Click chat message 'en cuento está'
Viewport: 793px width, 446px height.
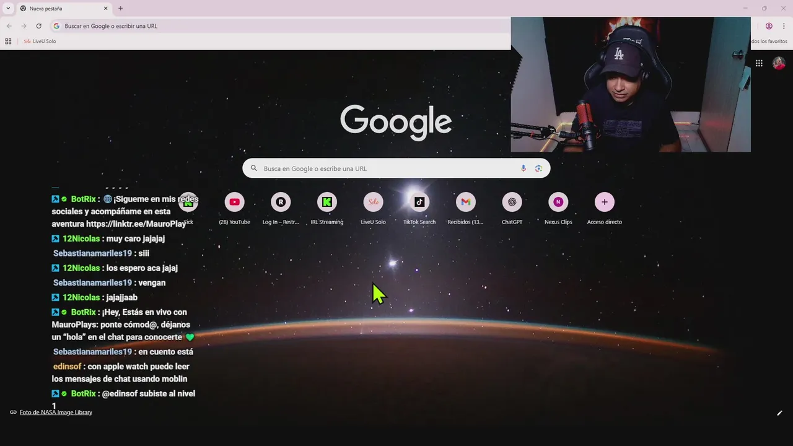[x=166, y=352]
